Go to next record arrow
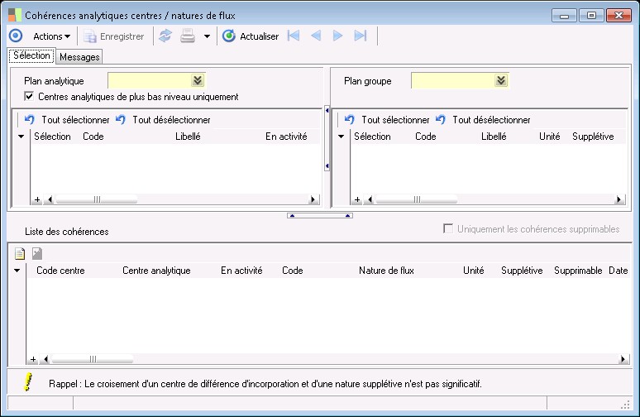This screenshot has width=640, height=417. point(337,36)
